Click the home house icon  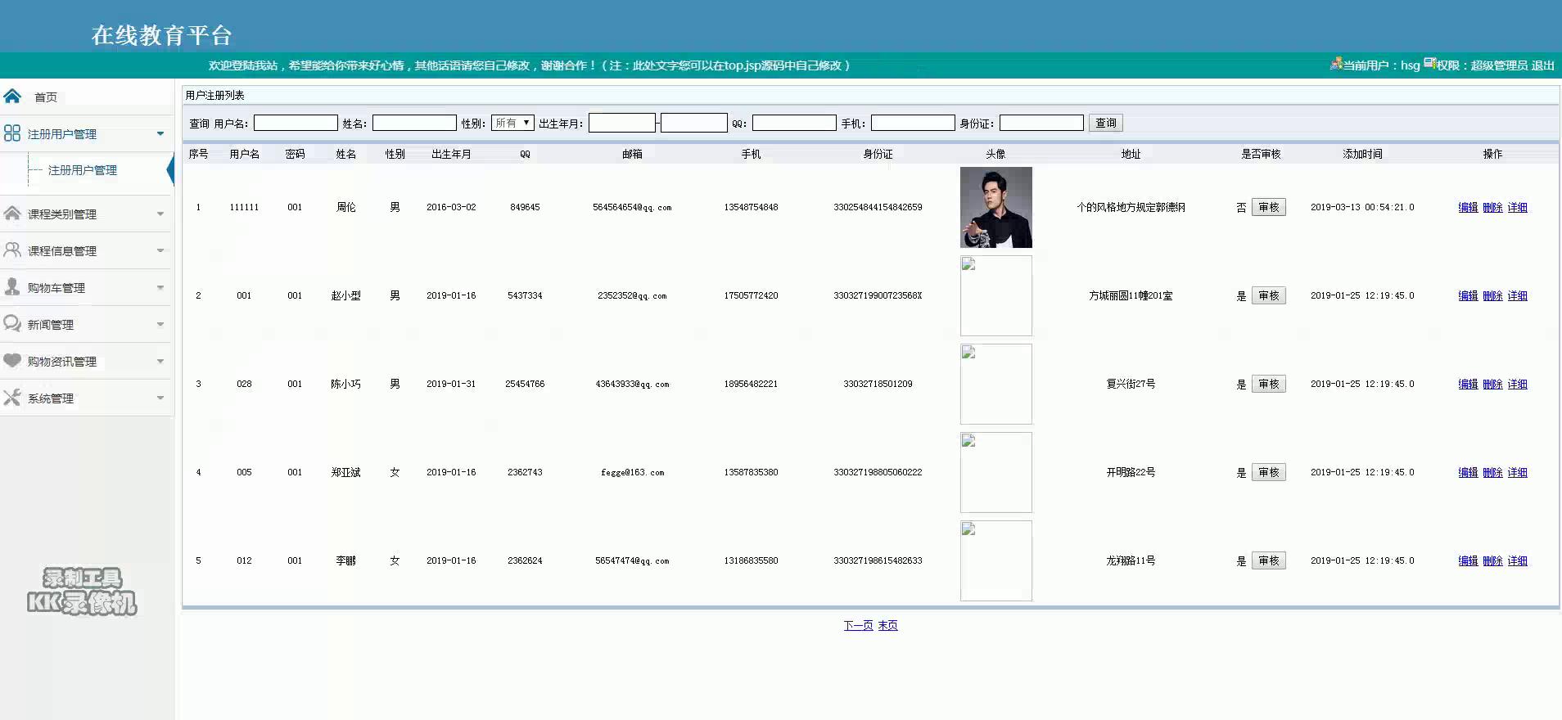pyautogui.click(x=12, y=97)
